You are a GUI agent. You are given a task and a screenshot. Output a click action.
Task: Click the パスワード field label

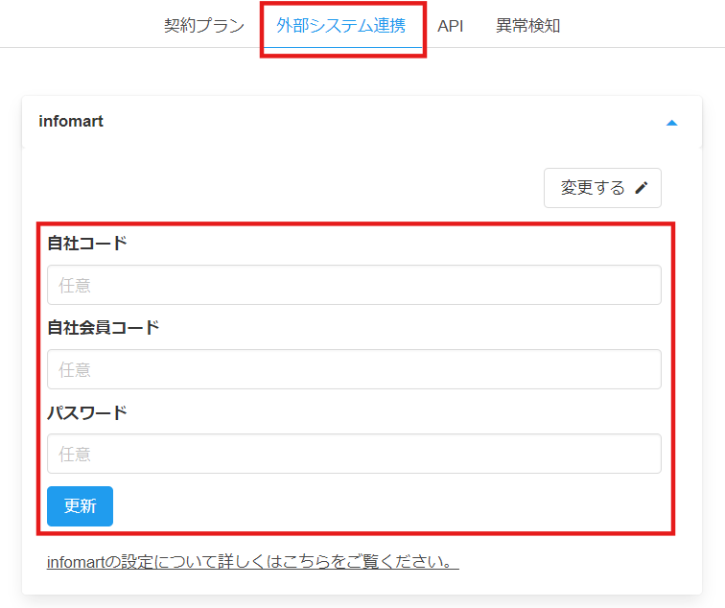tap(87, 412)
